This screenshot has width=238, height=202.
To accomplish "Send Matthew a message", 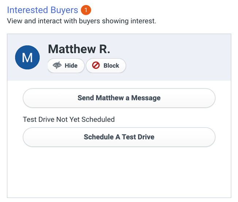I will pyautogui.click(x=119, y=98).
